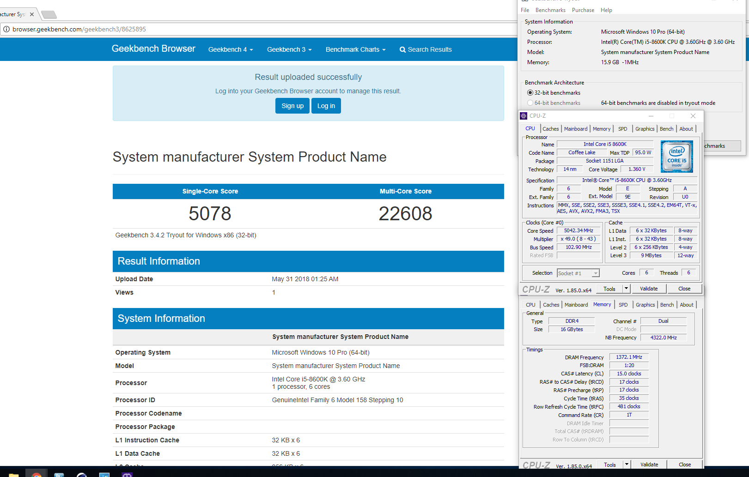This screenshot has height=477, width=749.
Task: Switch to SPD tab in upper CPU-Z window
Action: [623, 129]
